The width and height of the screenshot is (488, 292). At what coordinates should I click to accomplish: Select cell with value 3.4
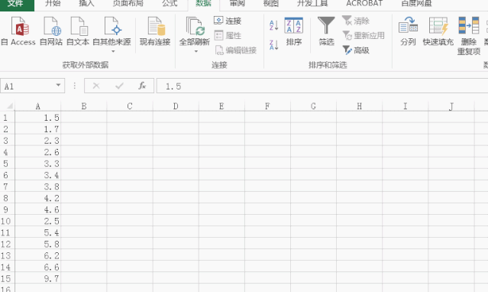pos(37,175)
